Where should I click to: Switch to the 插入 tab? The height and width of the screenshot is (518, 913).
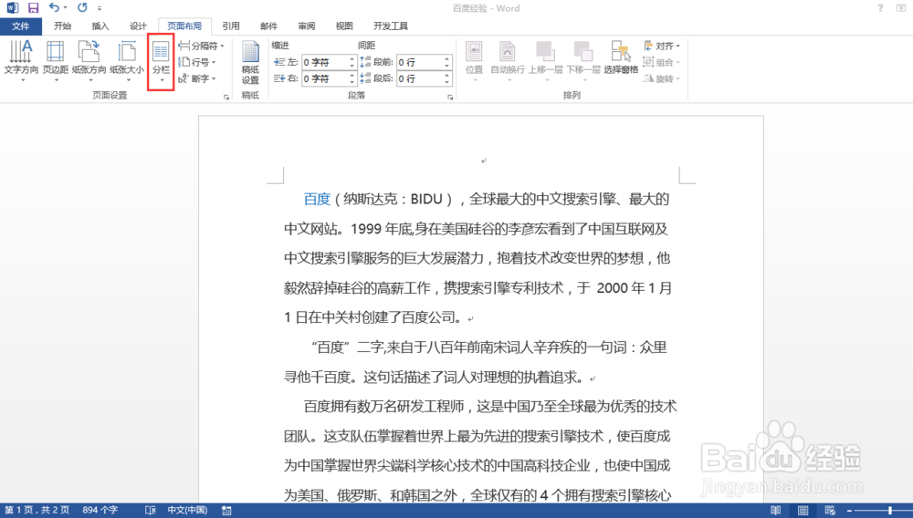coord(100,26)
